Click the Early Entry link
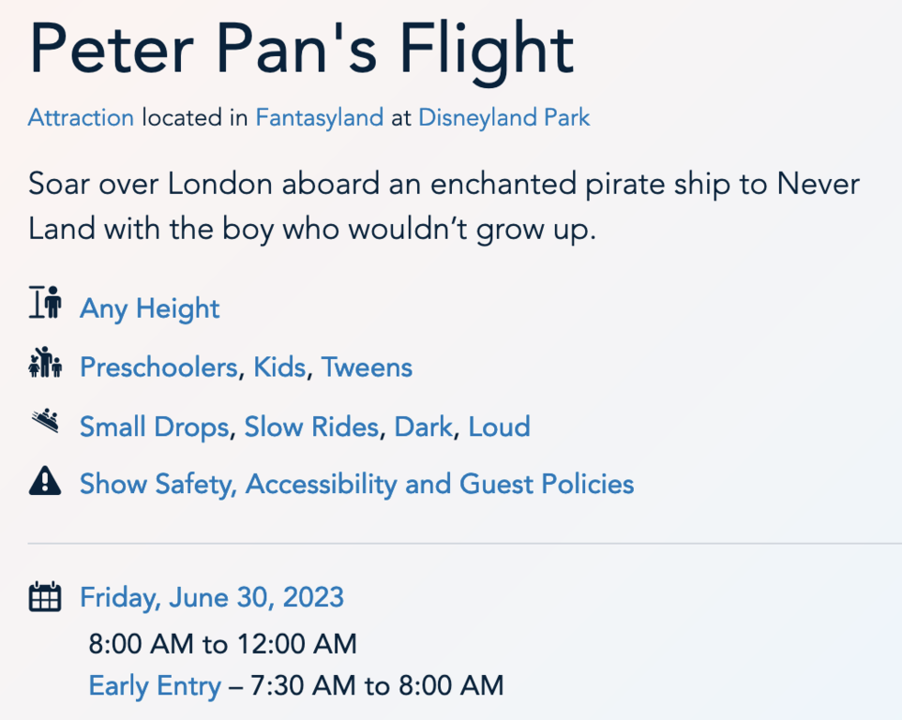 (x=155, y=685)
